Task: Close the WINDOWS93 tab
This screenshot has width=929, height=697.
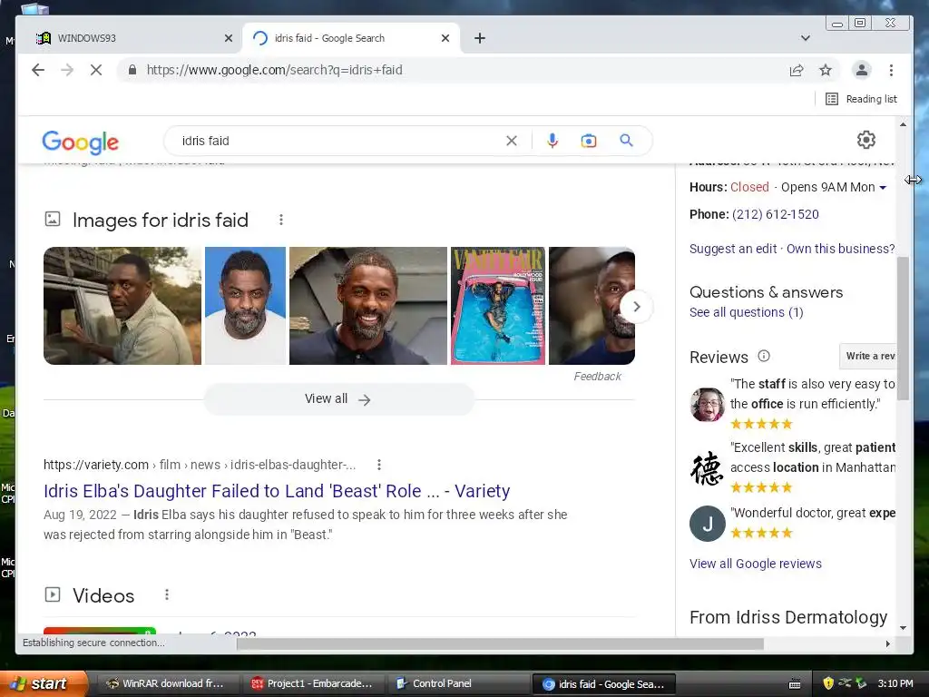Action: (x=229, y=38)
